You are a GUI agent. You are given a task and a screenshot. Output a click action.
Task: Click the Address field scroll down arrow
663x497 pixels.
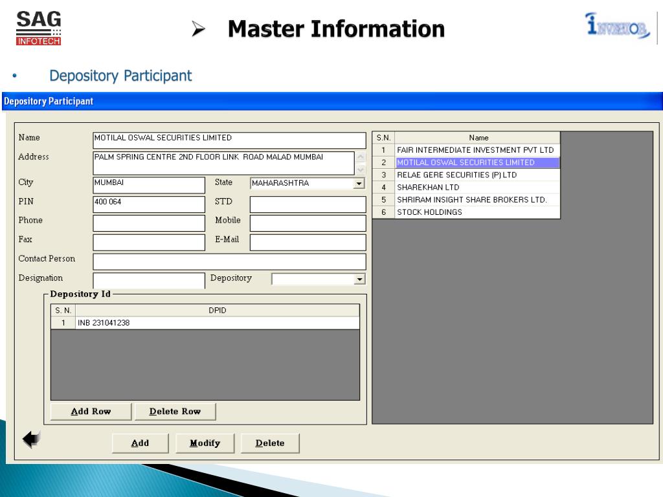(361, 170)
